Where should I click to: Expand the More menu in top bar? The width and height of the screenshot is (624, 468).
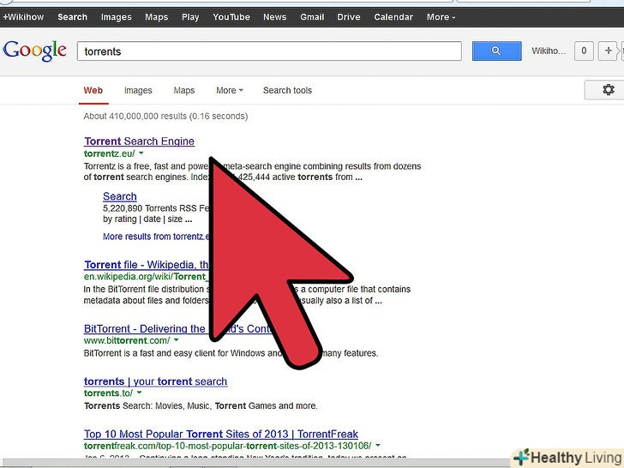click(x=441, y=17)
